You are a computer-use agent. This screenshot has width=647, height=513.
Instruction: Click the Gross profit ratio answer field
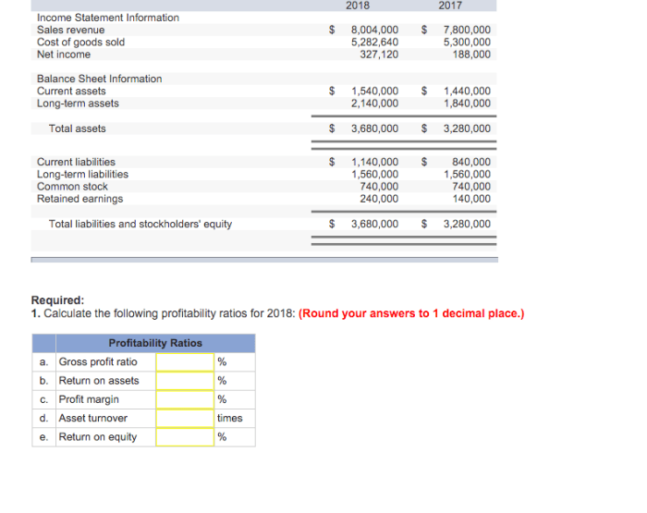pyautogui.click(x=184, y=362)
